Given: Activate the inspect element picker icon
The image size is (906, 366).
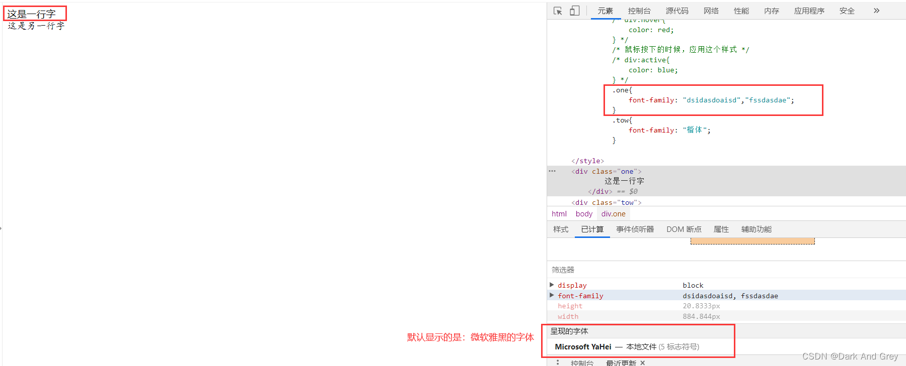Looking at the screenshot, I should tap(558, 11).
